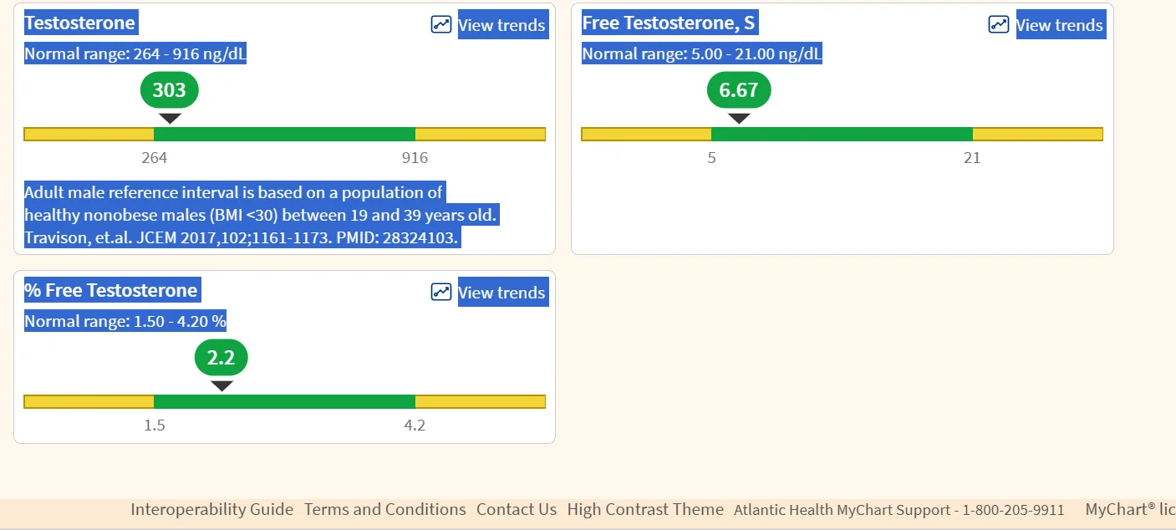Click the Testosterone range bar green section
Image resolution: width=1176 pixels, height=530 pixels.
[284, 135]
